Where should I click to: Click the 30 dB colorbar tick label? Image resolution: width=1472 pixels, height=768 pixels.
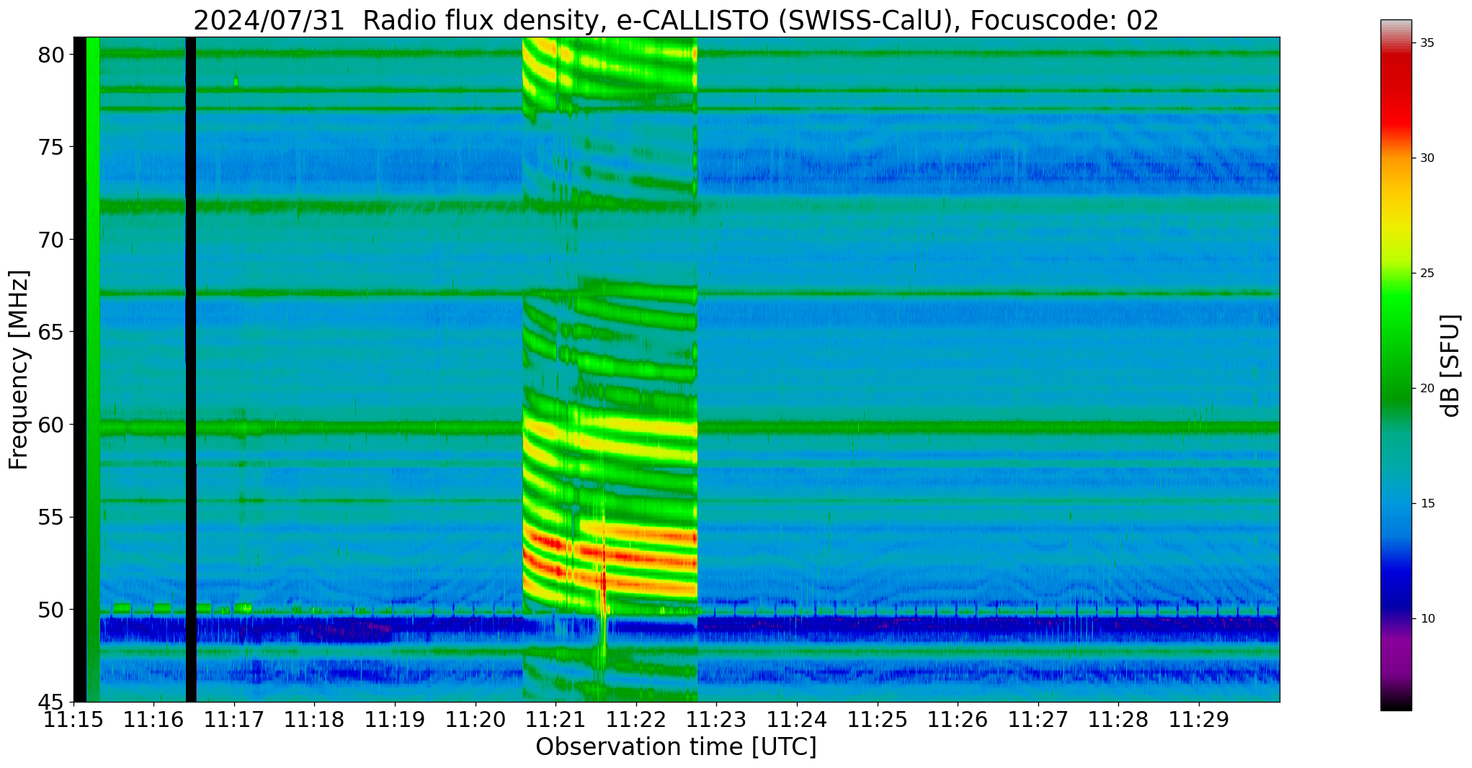click(1427, 158)
